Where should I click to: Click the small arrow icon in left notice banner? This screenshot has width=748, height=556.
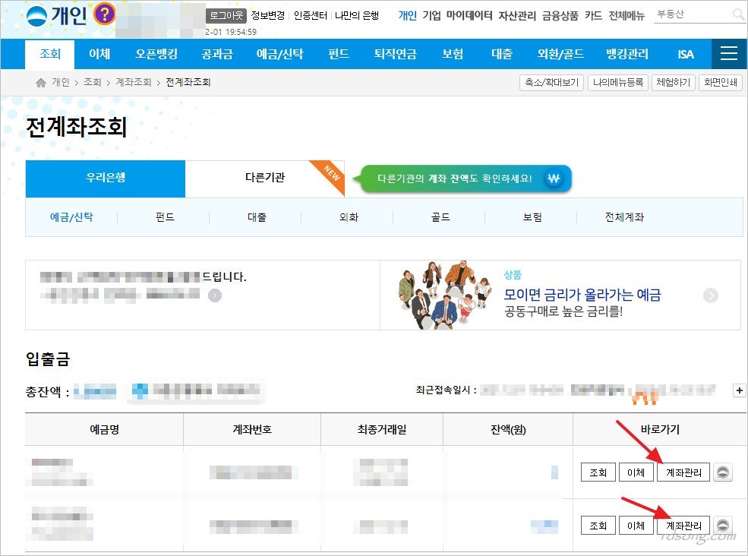pyautogui.click(x=215, y=295)
